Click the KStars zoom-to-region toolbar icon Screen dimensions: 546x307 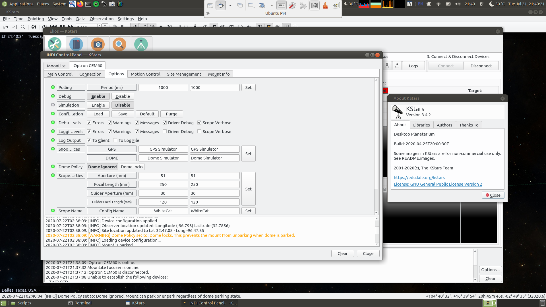click(x=5, y=27)
